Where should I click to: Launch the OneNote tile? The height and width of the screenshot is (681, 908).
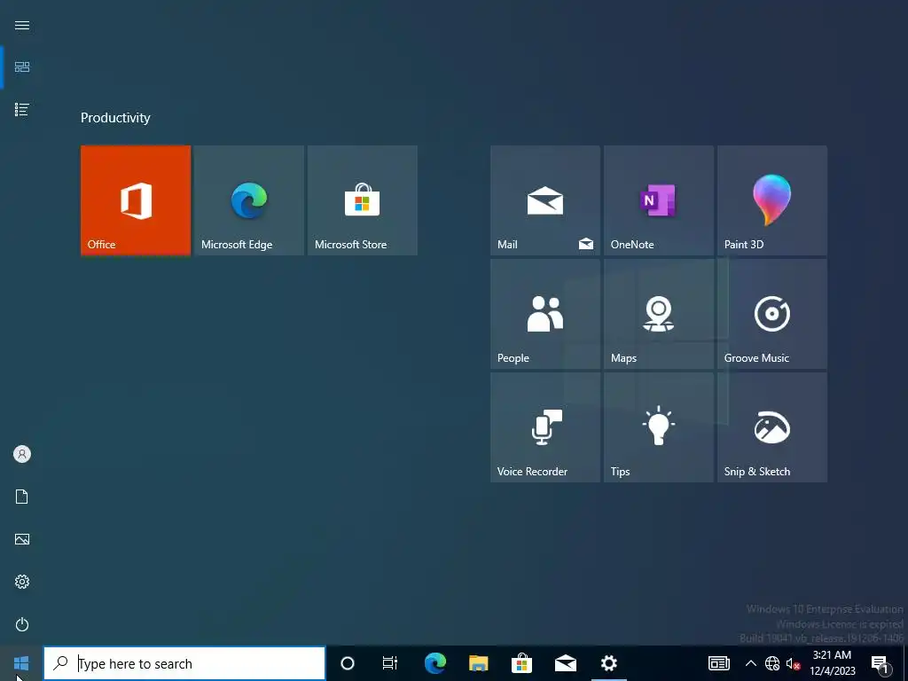pyautogui.click(x=659, y=200)
